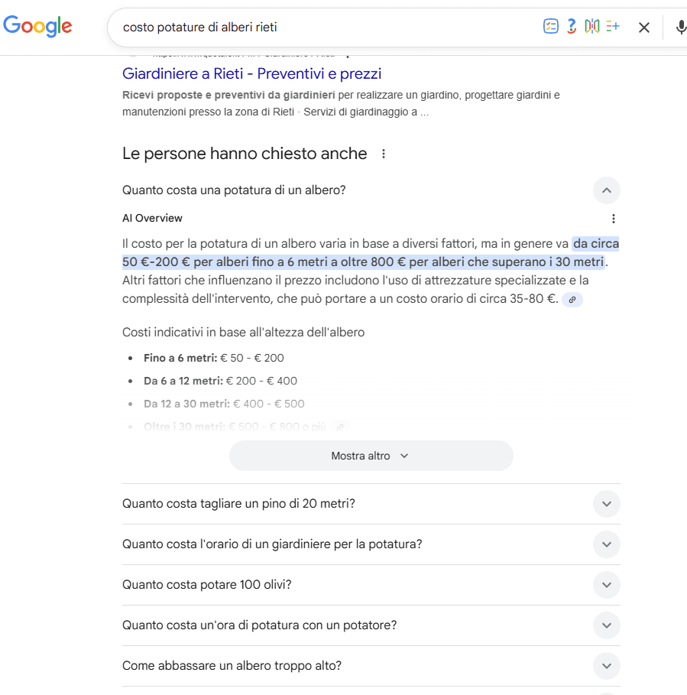Click inside the search input field
Screen dimensions: 687x695
[306, 26]
